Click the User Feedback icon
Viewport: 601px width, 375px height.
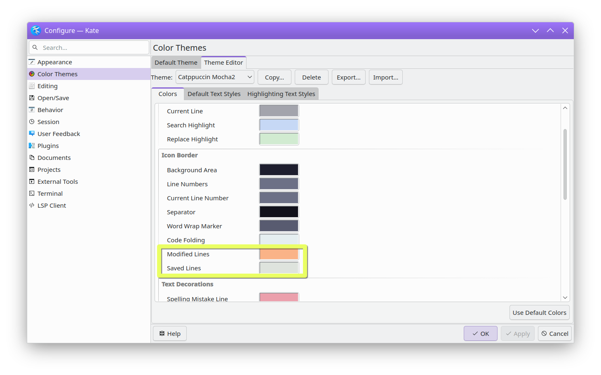(x=32, y=134)
